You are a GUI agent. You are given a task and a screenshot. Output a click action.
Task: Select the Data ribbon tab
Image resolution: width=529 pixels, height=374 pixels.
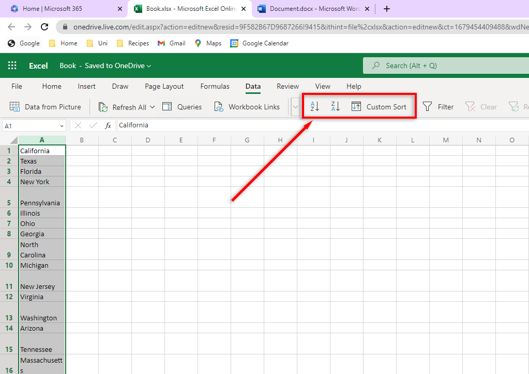tap(253, 86)
